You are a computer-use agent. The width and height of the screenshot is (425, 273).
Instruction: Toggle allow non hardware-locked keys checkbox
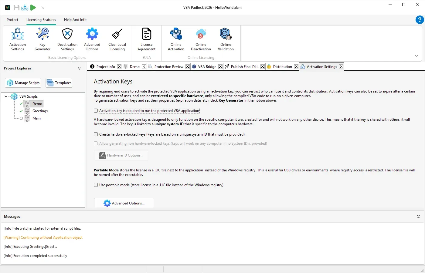click(x=96, y=143)
